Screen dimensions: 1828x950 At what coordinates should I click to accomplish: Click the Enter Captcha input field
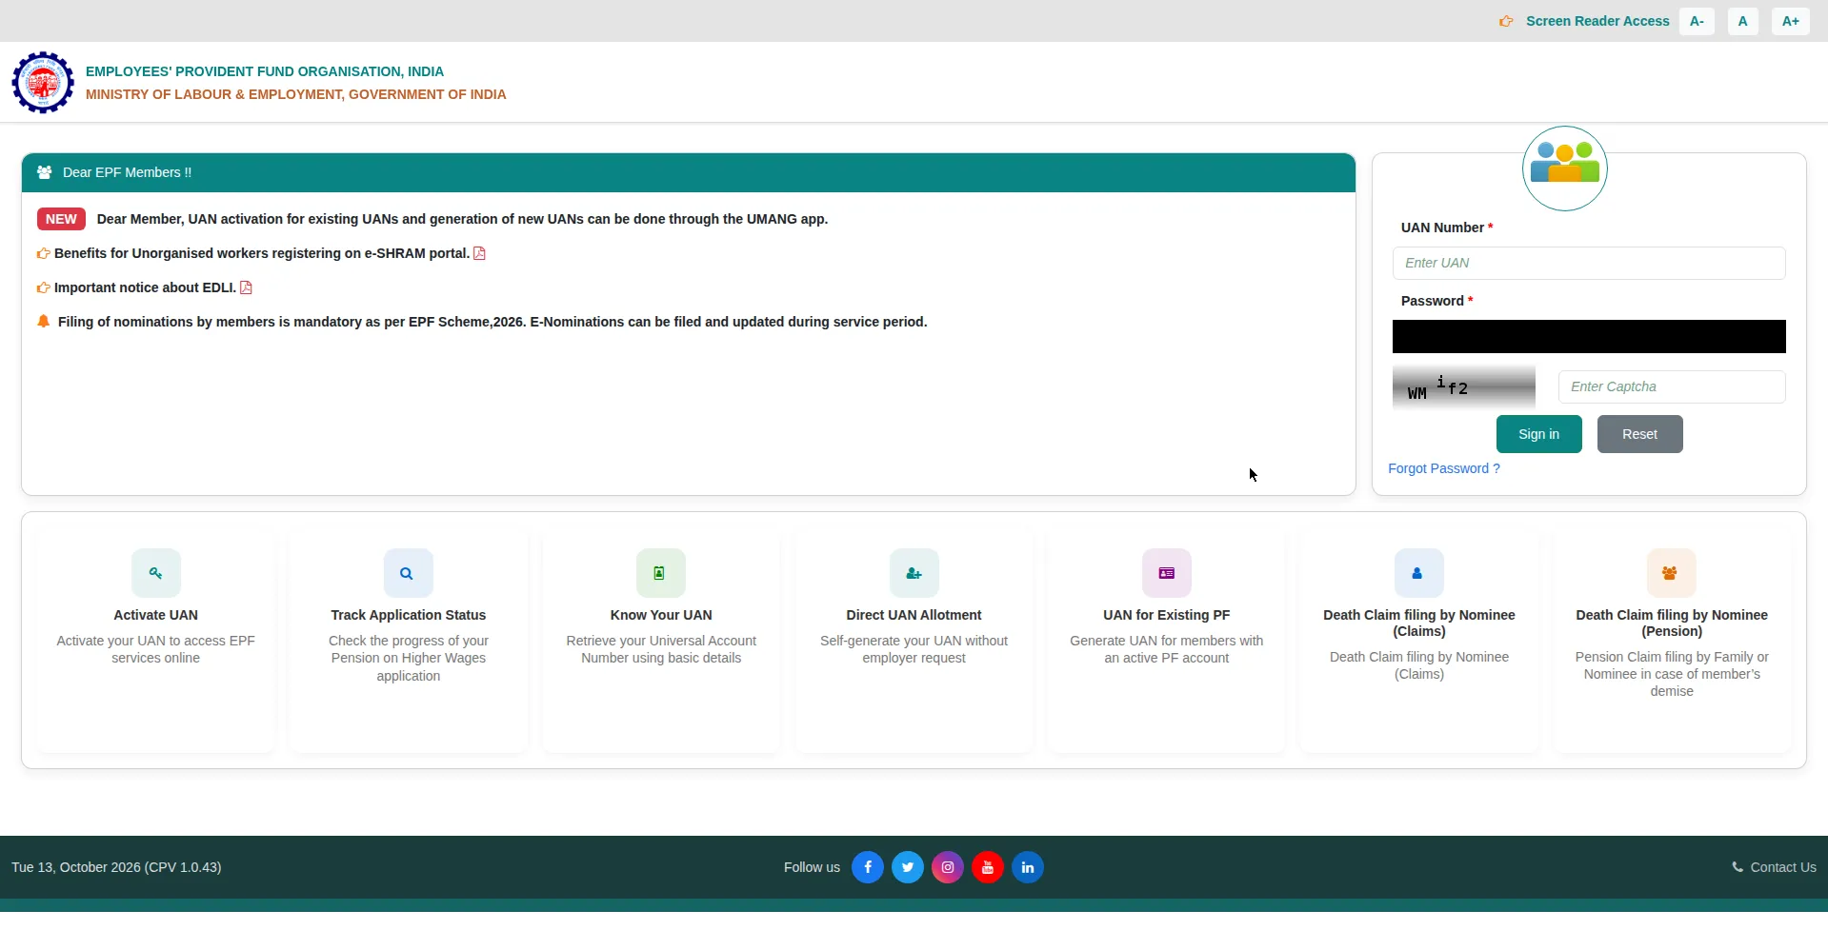[x=1672, y=387]
